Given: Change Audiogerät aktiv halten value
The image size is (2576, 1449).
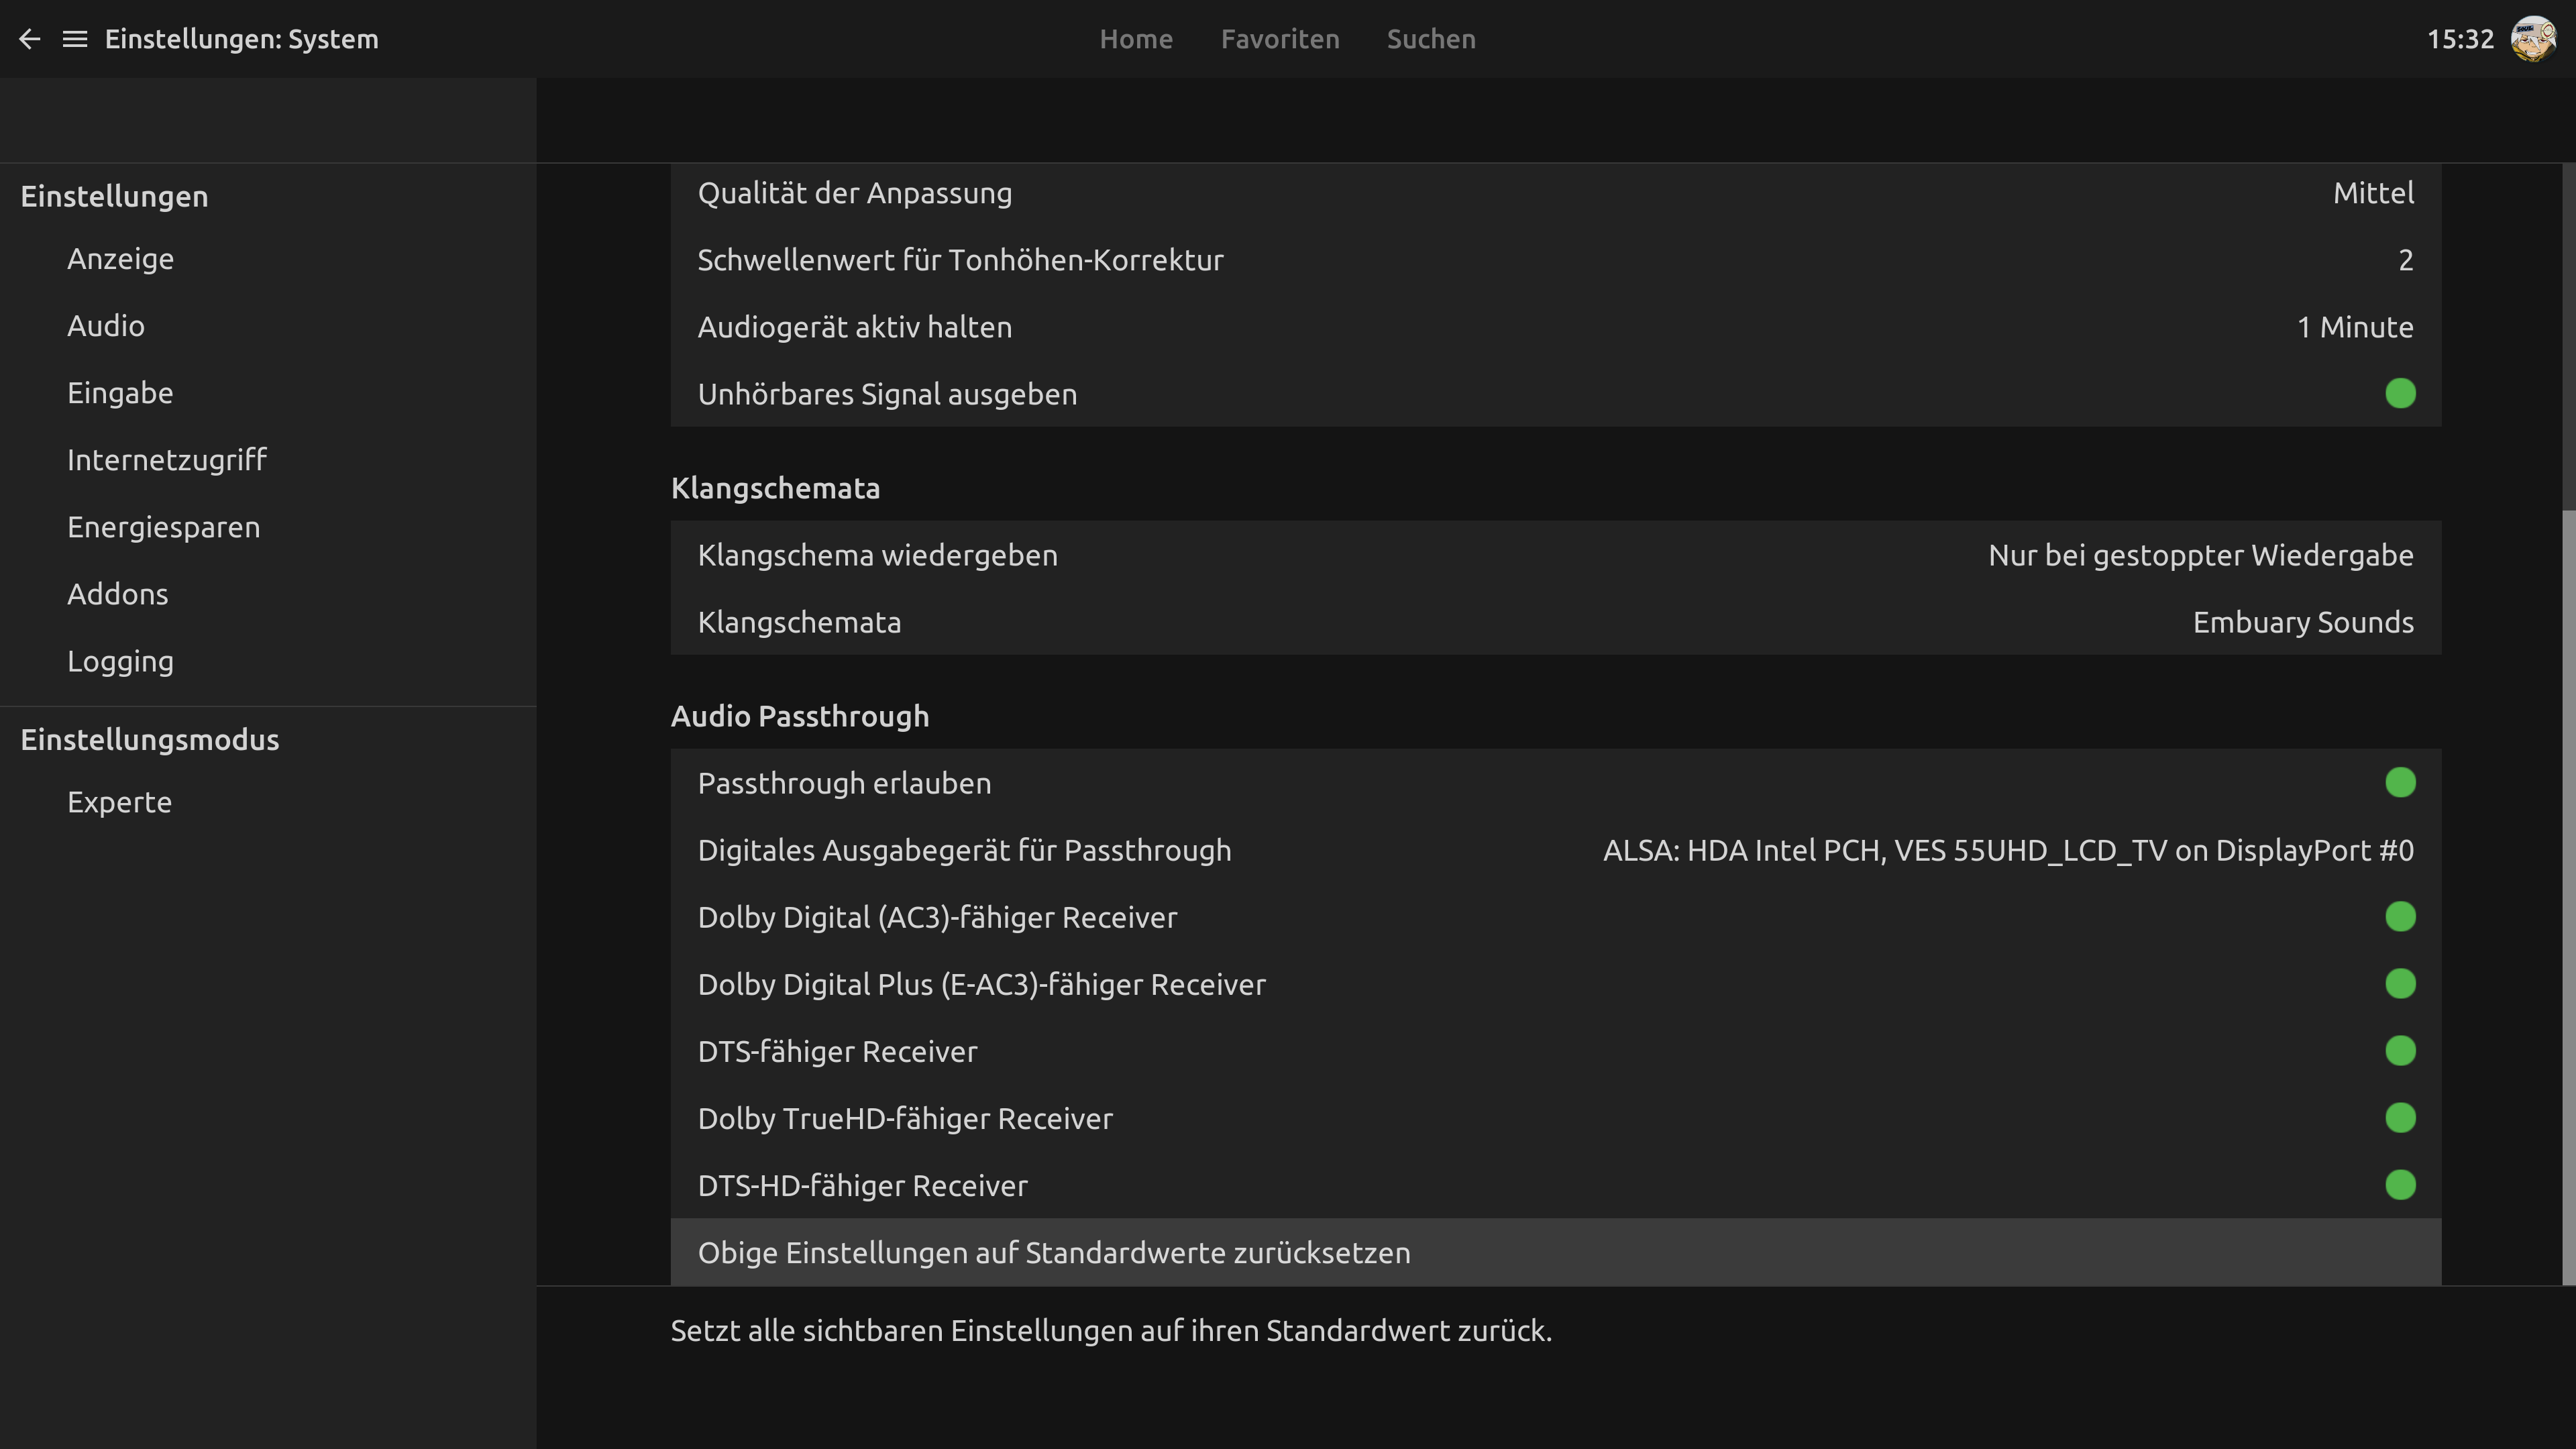Looking at the screenshot, I should coord(1556,327).
